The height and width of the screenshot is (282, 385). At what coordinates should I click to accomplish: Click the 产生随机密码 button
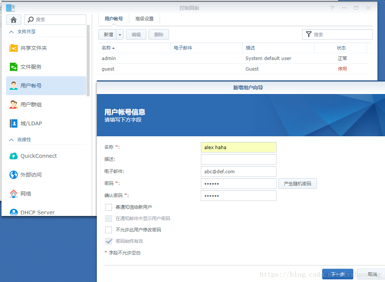[x=297, y=184]
